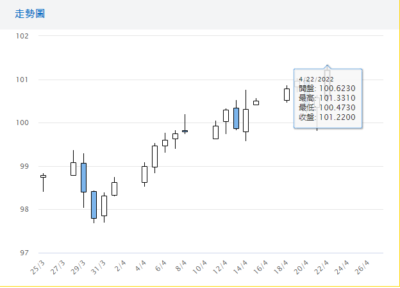This screenshot has height=288, width=400.
Task: Select the 10/4 date axis label
Action: (x=200, y=267)
